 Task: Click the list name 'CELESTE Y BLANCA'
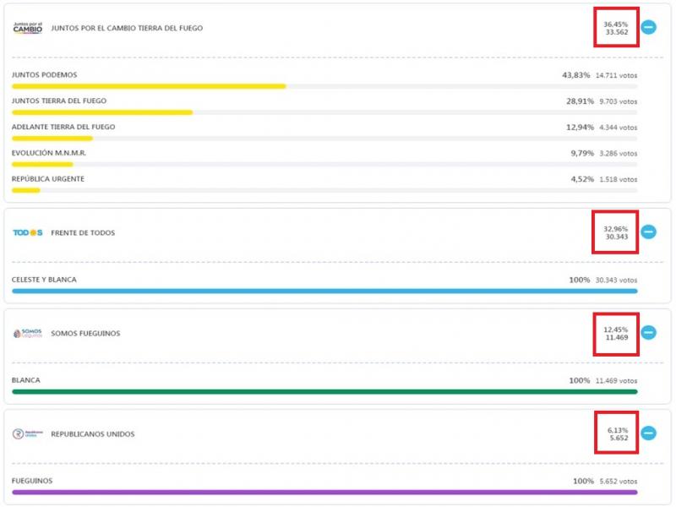click(44, 280)
